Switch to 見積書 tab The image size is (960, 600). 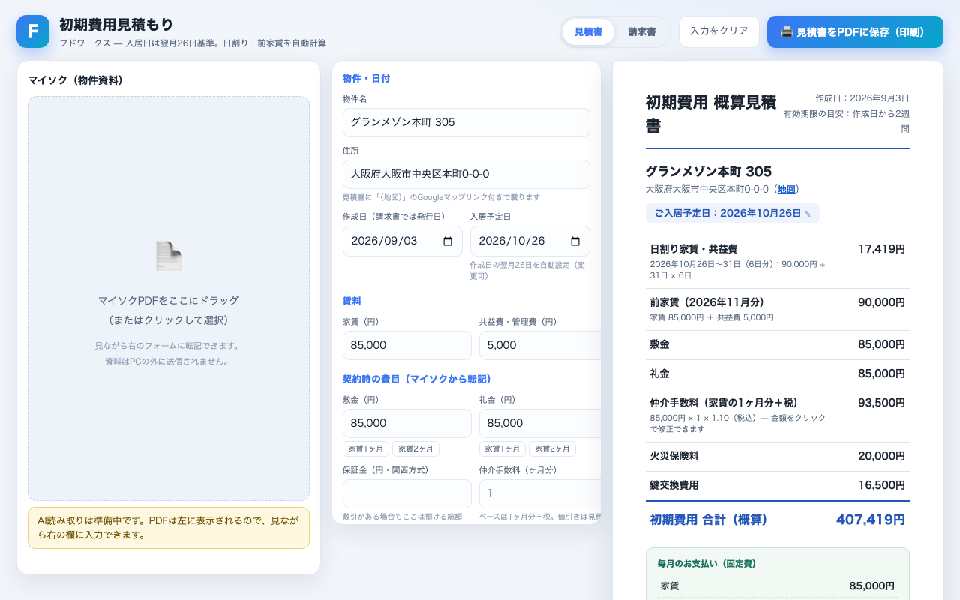point(588,31)
